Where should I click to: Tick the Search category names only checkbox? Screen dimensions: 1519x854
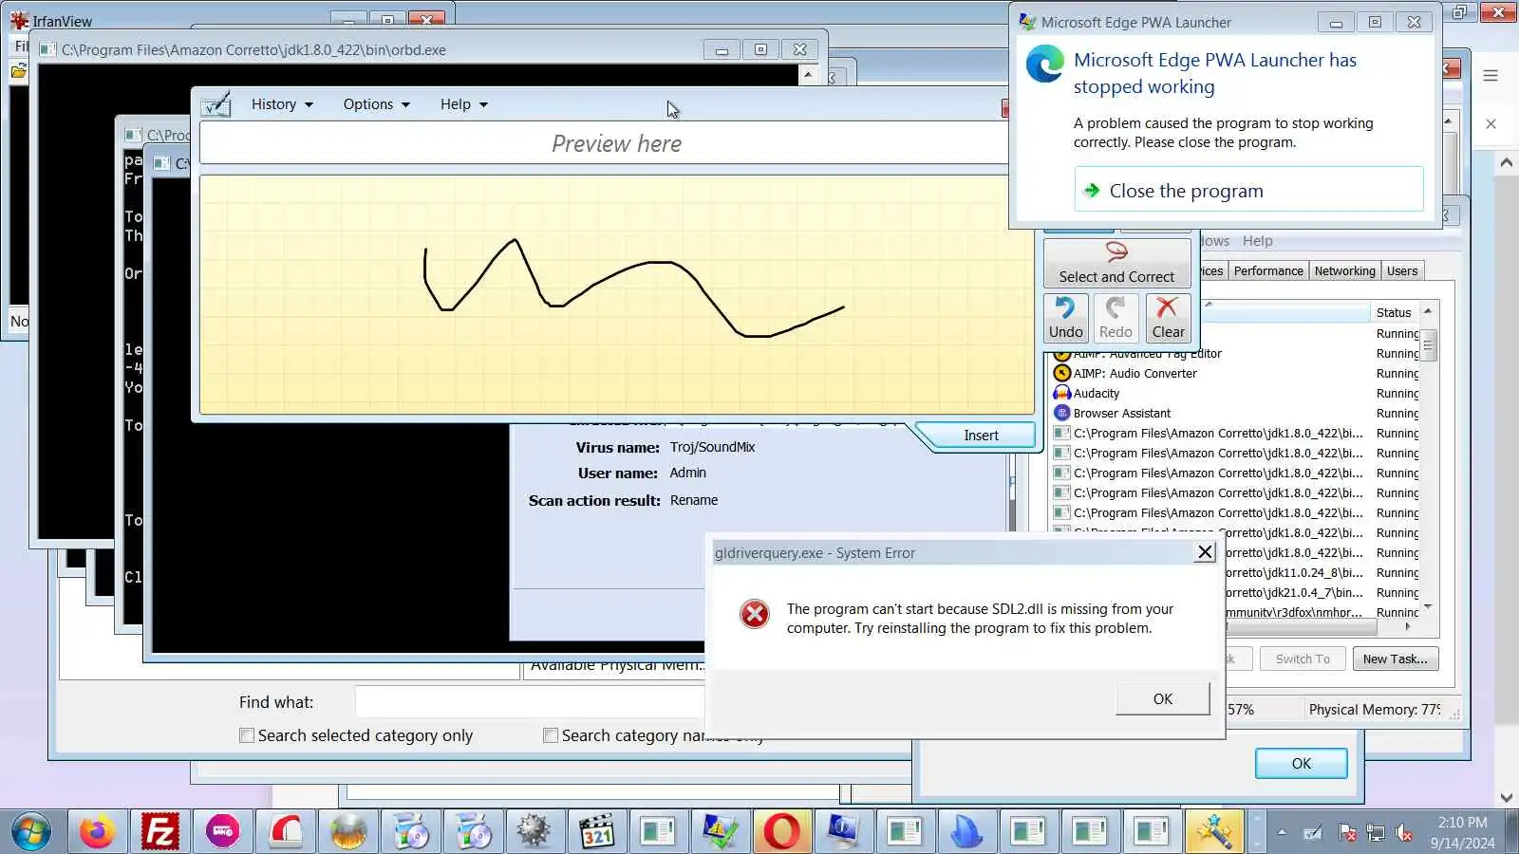551,735
